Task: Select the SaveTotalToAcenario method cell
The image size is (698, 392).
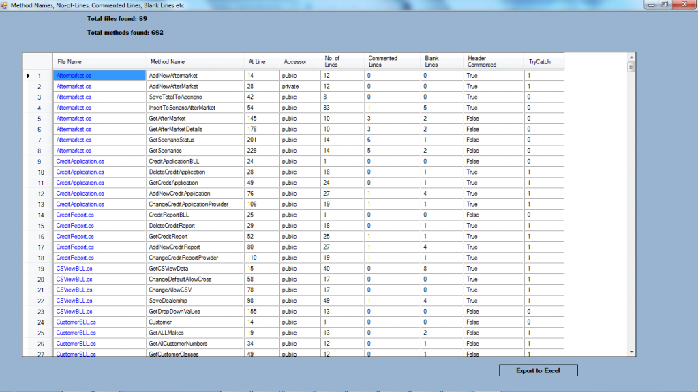Action: (x=195, y=97)
